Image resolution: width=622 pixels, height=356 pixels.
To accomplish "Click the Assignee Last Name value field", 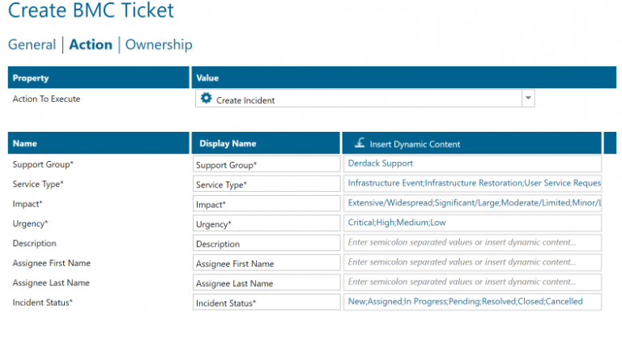I will tap(472, 282).
